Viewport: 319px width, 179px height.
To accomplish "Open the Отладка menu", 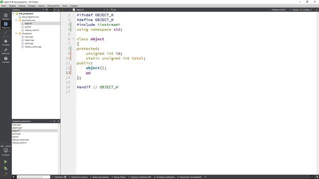I will click(x=31, y=6).
